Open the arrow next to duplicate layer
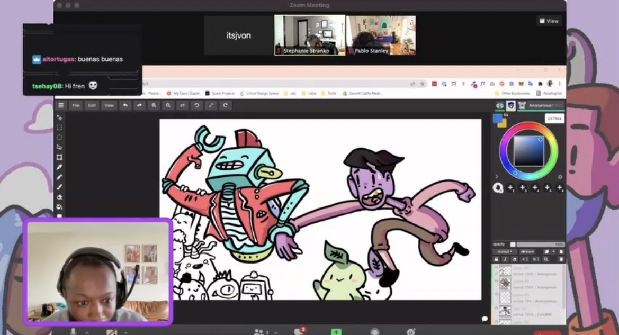This screenshot has width=619, height=335. [x=553, y=252]
